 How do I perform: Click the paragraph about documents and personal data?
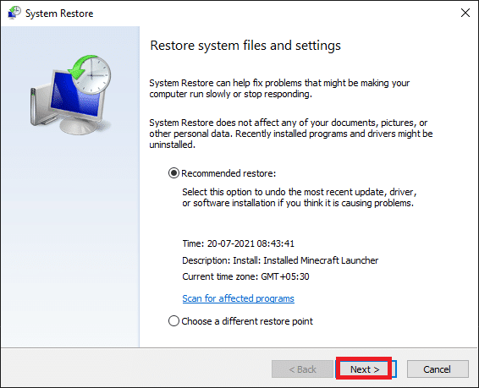coord(291,134)
